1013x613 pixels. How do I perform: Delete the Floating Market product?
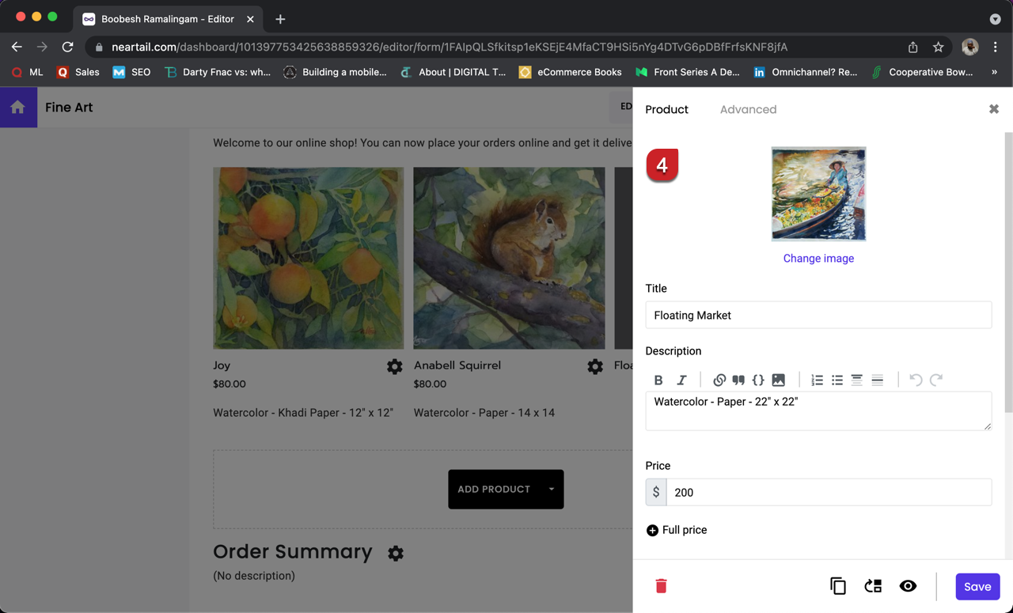tap(662, 586)
